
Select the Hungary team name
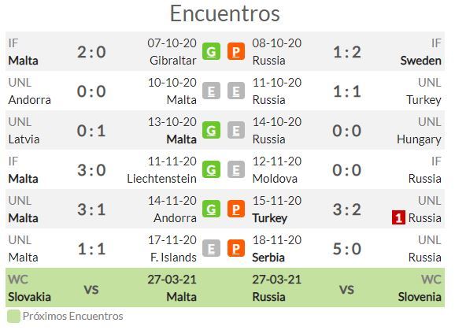(x=419, y=139)
